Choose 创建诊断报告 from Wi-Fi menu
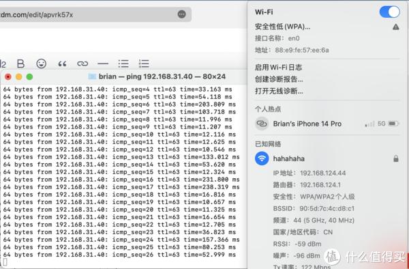 click(x=279, y=79)
